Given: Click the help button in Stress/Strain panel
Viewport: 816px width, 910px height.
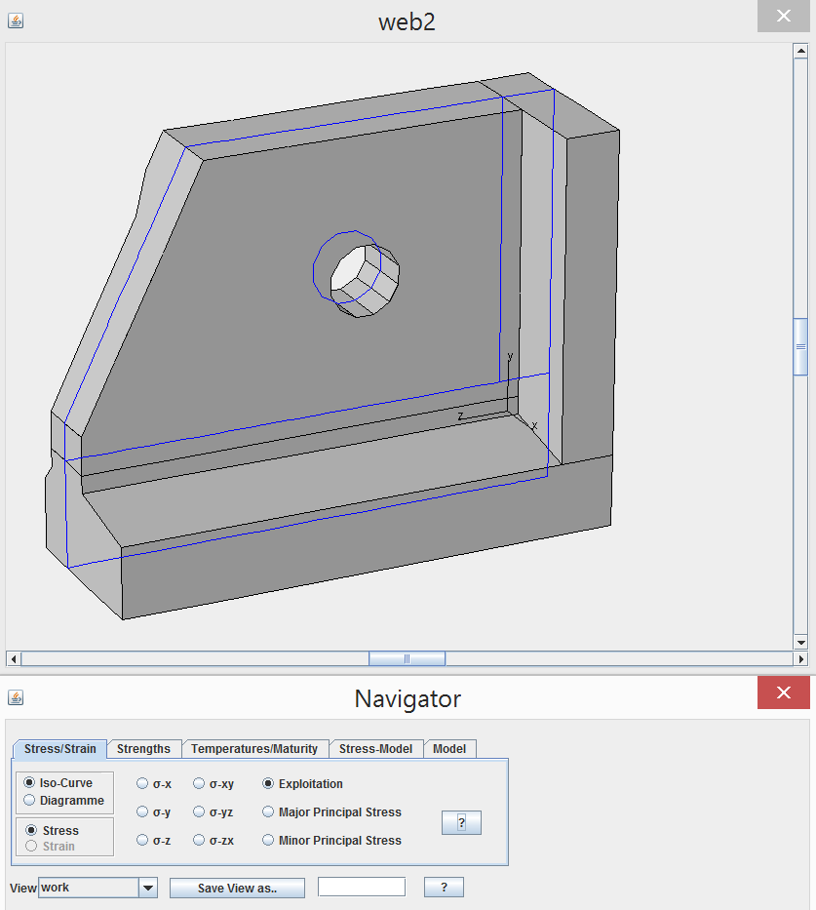Looking at the screenshot, I should tap(461, 823).
